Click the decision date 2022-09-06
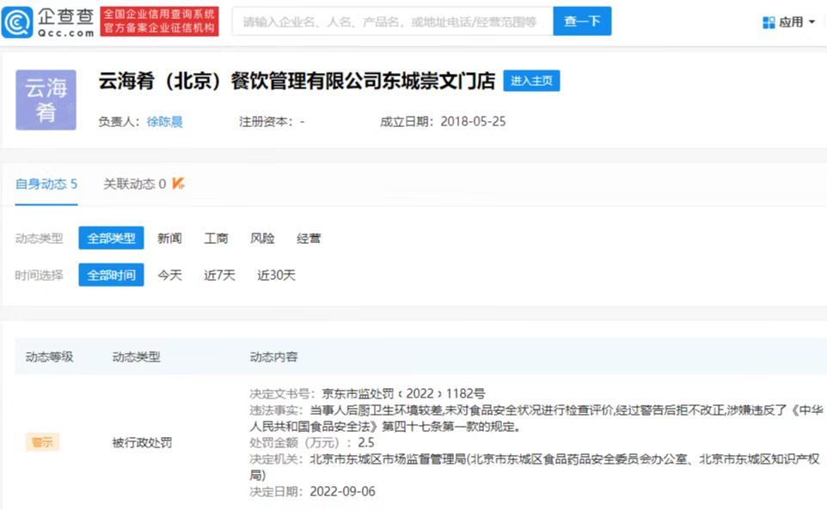Screen dimensions: 827x510 tap(342, 492)
